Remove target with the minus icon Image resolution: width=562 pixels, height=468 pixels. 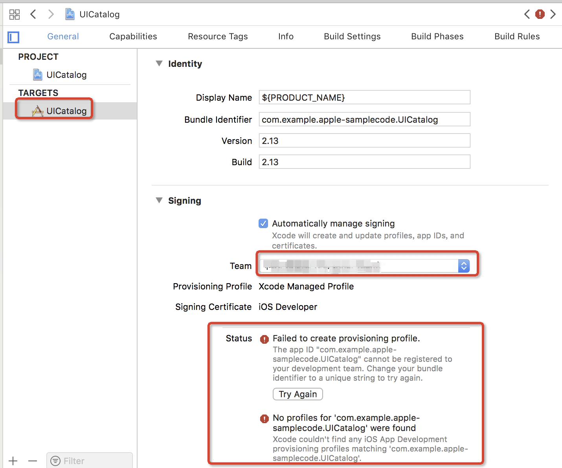[33, 461]
